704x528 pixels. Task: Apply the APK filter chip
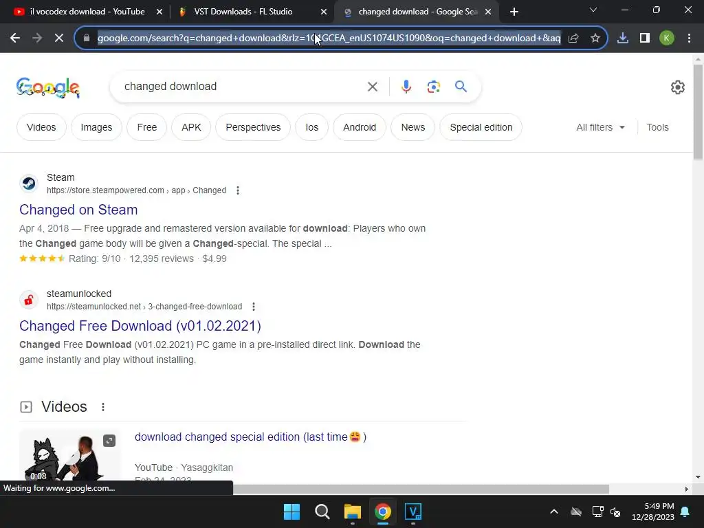coord(191,127)
